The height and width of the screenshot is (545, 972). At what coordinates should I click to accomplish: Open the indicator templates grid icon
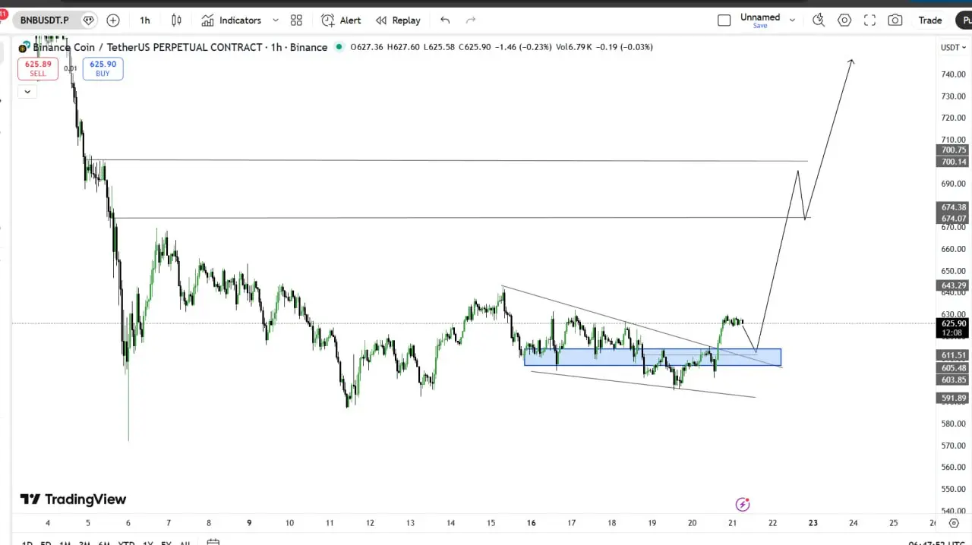(296, 20)
